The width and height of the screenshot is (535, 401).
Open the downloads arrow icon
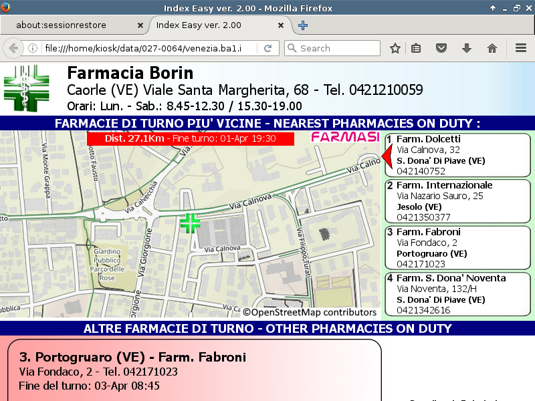click(x=467, y=48)
